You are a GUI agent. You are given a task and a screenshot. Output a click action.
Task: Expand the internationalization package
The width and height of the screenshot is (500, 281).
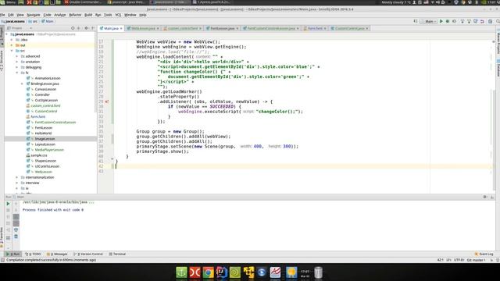tap(17, 177)
